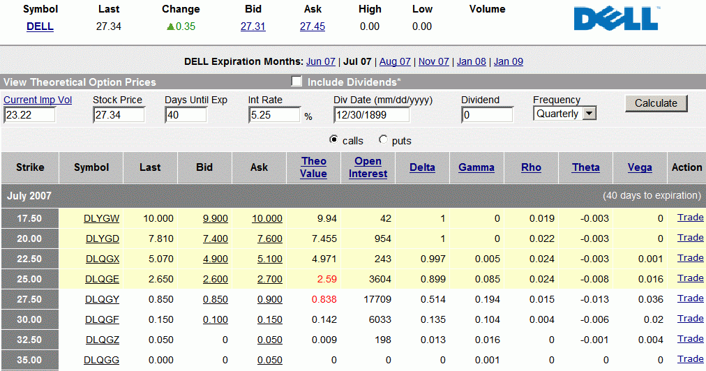The height and width of the screenshot is (371, 706).
Task: Switch to Jun 07 expiration month
Action: click(x=321, y=61)
